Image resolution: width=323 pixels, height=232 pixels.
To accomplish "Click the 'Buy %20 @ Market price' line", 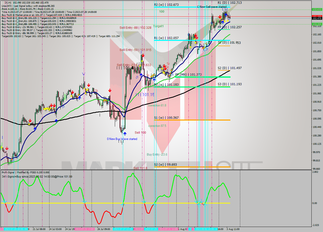I will tap(42, 15).
